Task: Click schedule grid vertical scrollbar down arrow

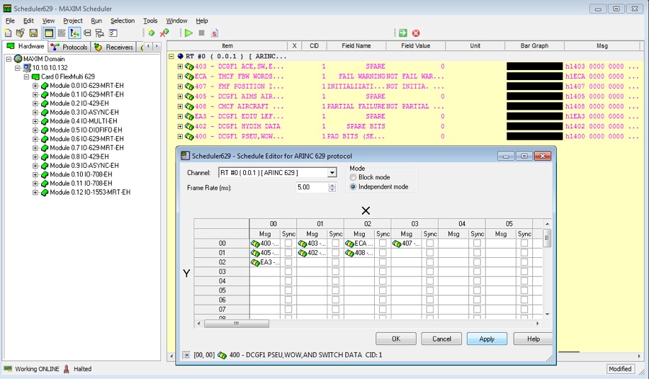Action: (x=547, y=315)
